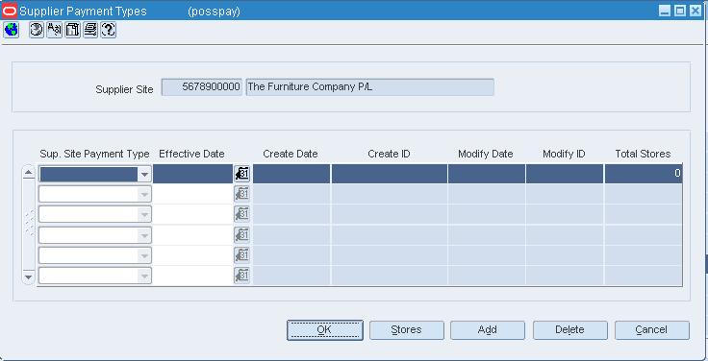Click the scroll down arrow of the table
This screenshot has height=361, width=708.
coord(29,277)
